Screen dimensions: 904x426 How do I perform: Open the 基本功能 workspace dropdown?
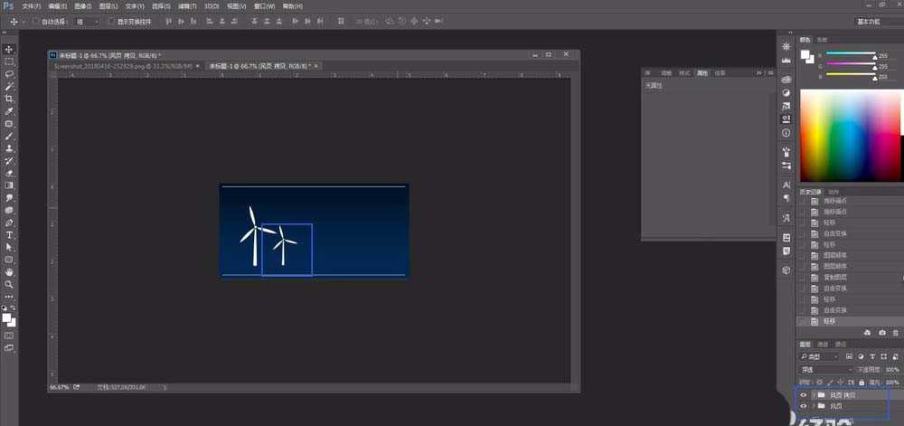pos(867,21)
